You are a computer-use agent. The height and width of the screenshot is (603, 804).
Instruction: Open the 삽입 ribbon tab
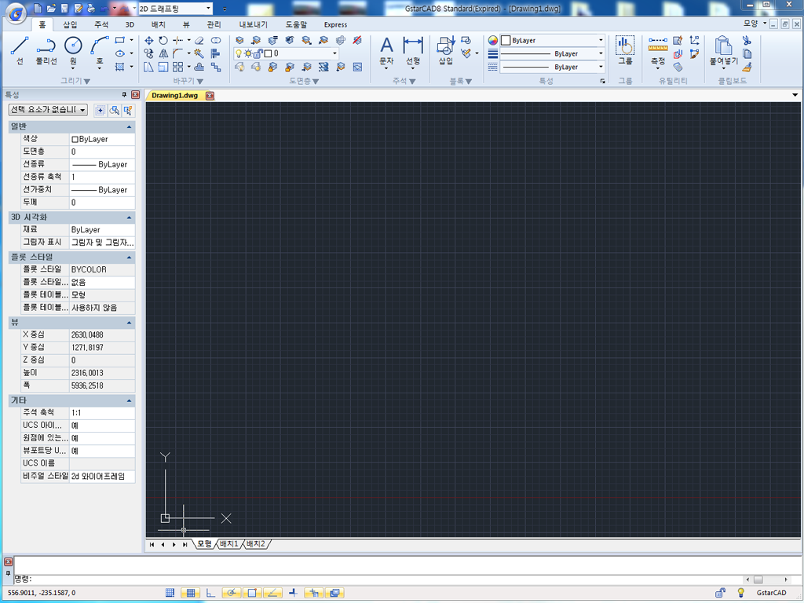(x=70, y=24)
